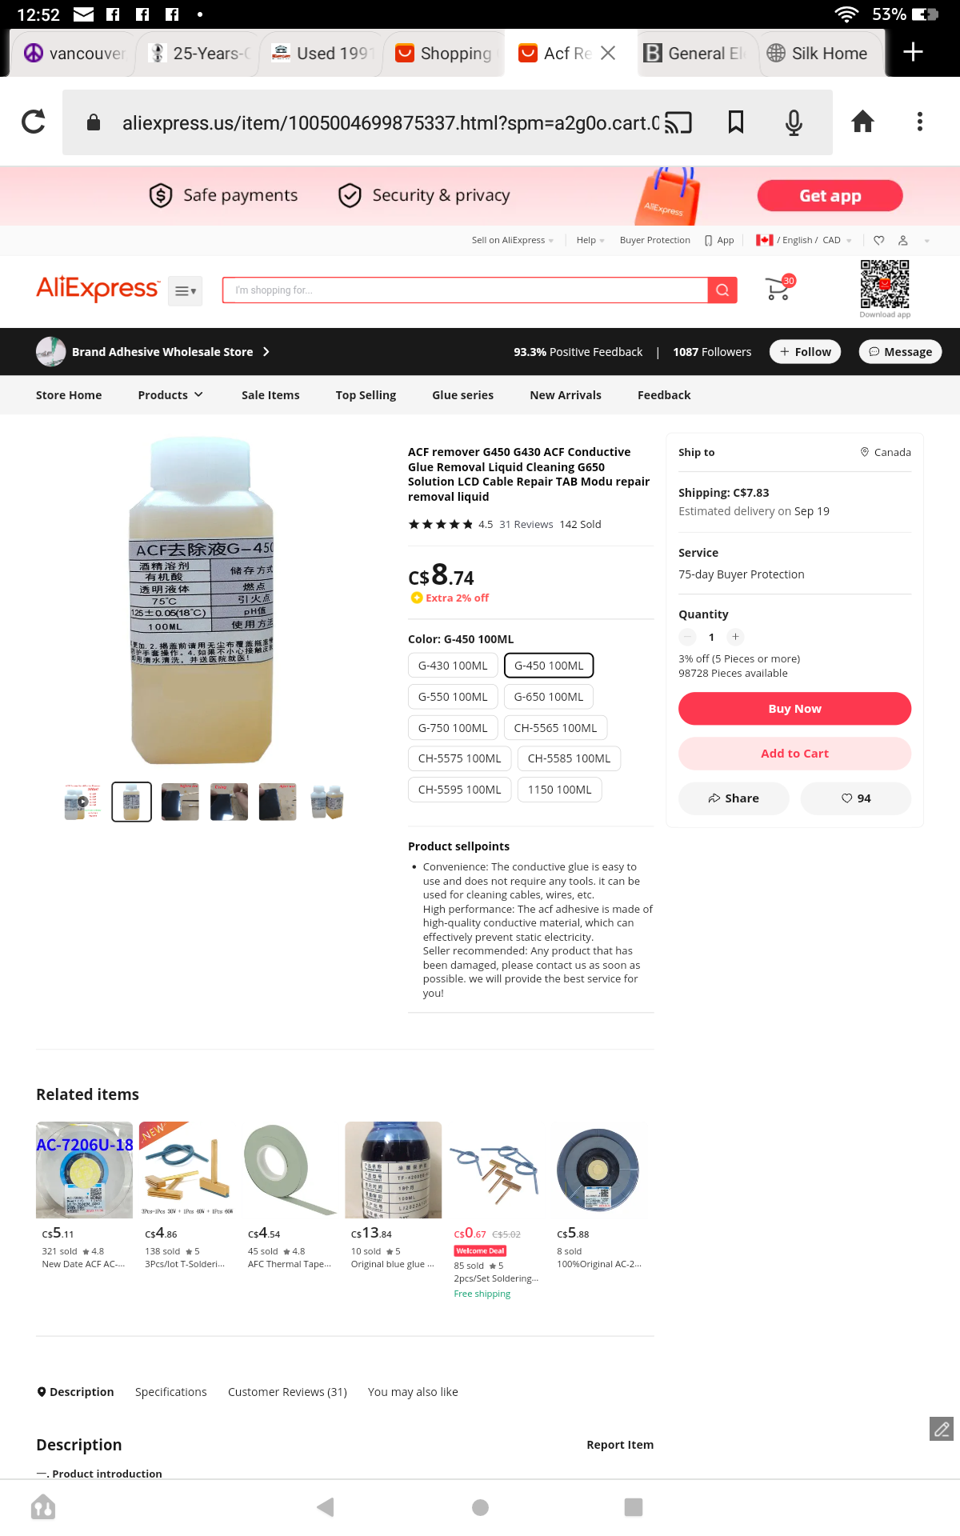Add the item to cart

[794, 754]
